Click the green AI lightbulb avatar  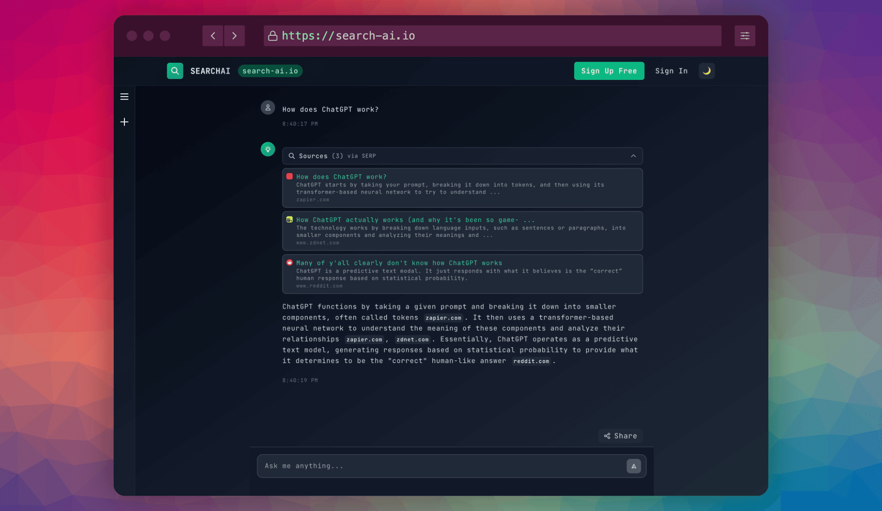tap(268, 149)
